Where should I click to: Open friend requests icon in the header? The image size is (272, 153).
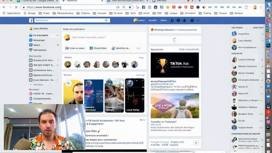click(x=172, y=20)
